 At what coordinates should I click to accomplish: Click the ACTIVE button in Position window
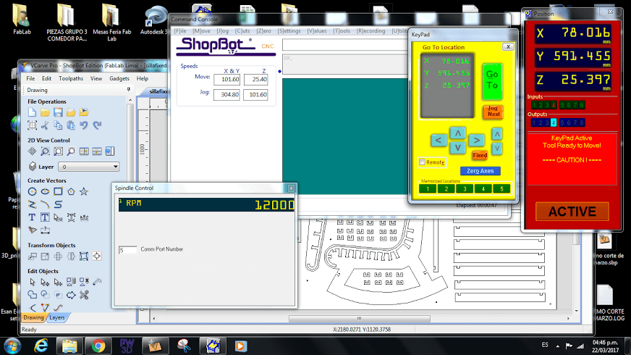pos(572,212)
